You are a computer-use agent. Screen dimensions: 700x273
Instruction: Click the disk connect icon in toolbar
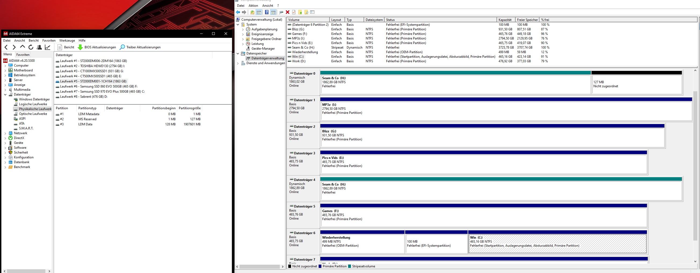point(281,12)
